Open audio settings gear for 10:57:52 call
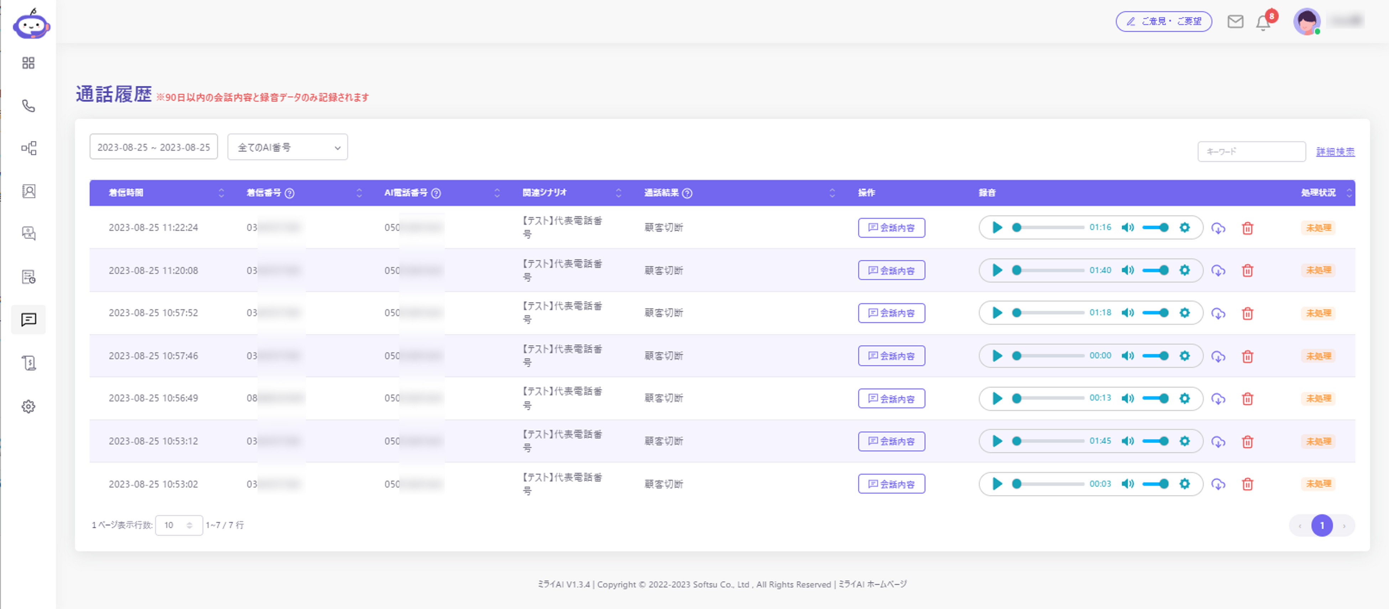 click(1184, 313)
